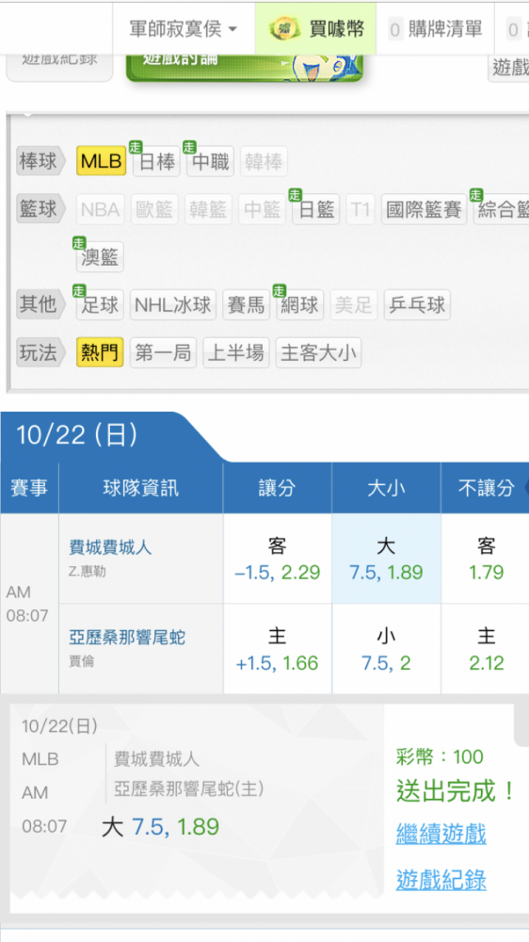Select the 澳籃 league filter
This screenshot has width=529, height=942.
100,257
